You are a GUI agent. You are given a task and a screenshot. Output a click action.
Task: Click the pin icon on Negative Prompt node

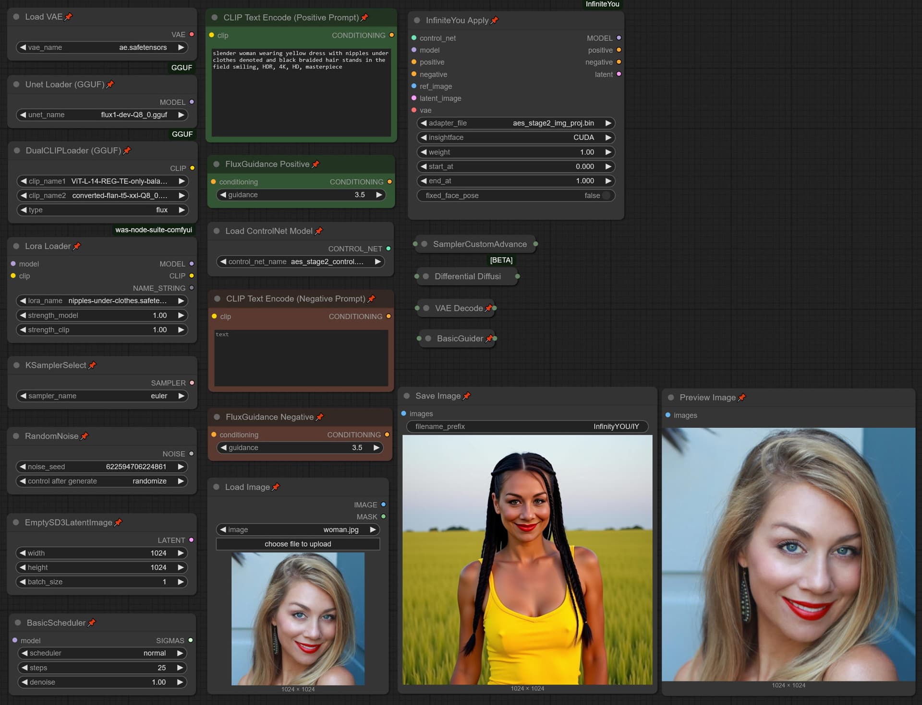click(x=371, y=299)
